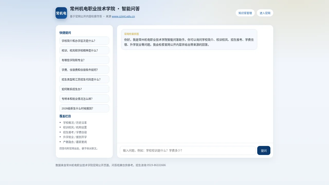
Task: Click the note 回答均附官网出处,便于核对原文。
Action: [79, 148]
